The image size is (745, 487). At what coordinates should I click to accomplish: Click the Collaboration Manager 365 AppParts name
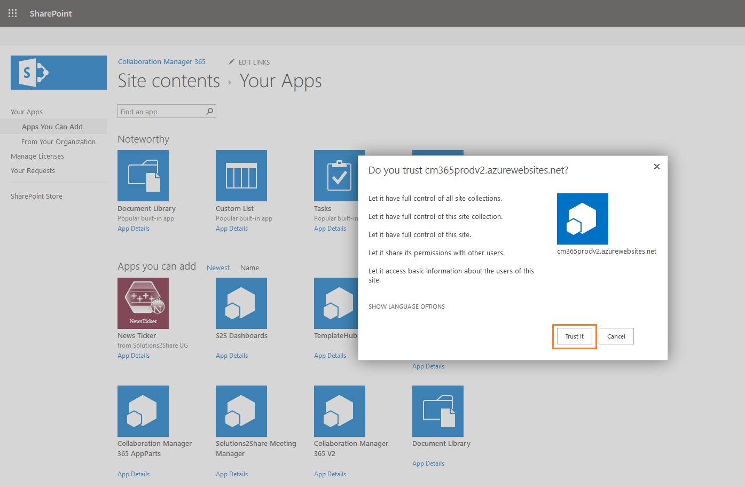[x=154, y=449]
